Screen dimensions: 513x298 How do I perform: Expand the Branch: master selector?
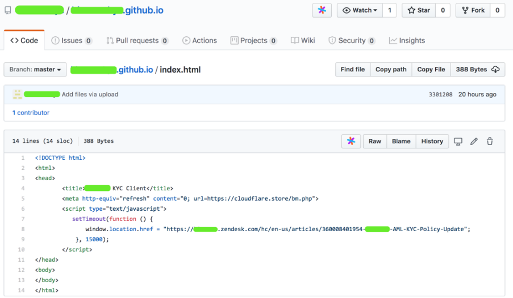(35, 70)
